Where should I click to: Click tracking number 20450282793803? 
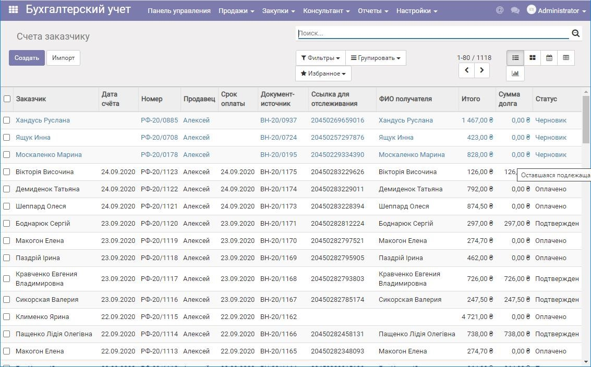pyautogui.click(x=337, y=279)
